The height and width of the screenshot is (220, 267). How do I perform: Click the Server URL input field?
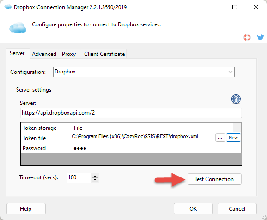pos(131,113)
